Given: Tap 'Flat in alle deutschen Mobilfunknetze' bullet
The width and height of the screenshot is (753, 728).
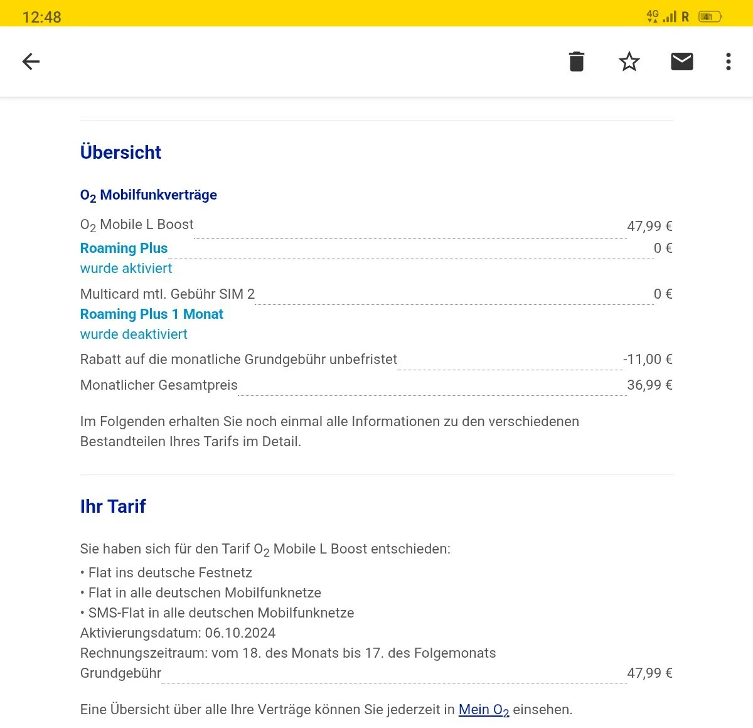Looking at the screenshot, I should tap(200, 592).
